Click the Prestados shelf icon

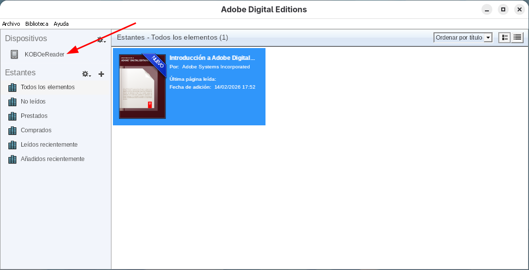coord(13,116)
